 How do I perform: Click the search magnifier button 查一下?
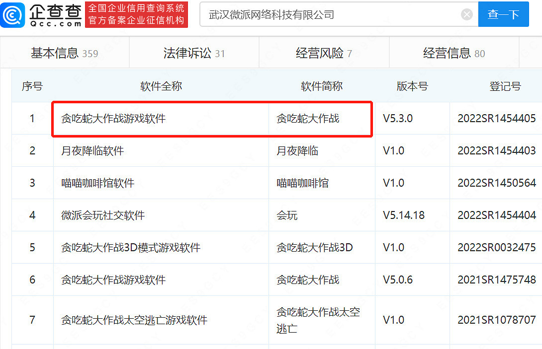coord(503,14)
